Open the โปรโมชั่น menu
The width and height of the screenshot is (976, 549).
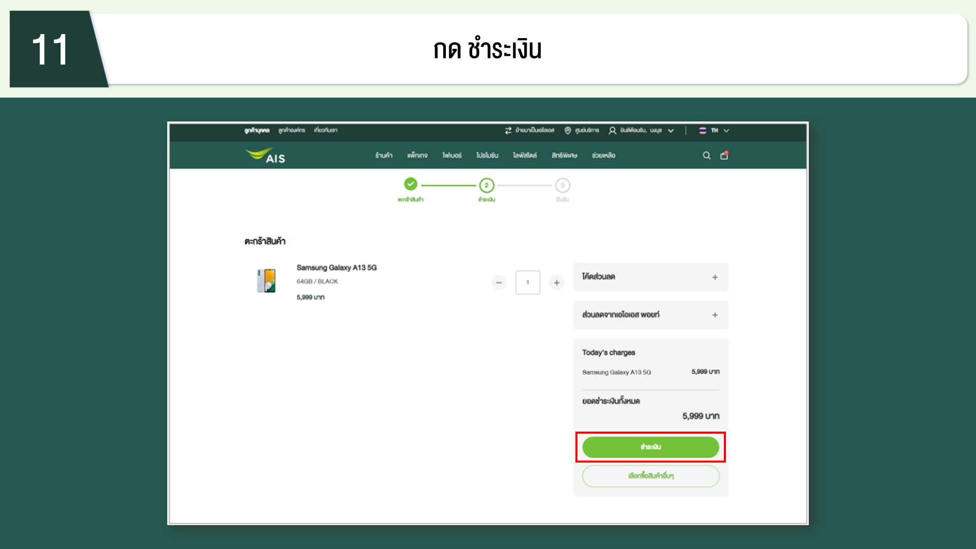487,156
